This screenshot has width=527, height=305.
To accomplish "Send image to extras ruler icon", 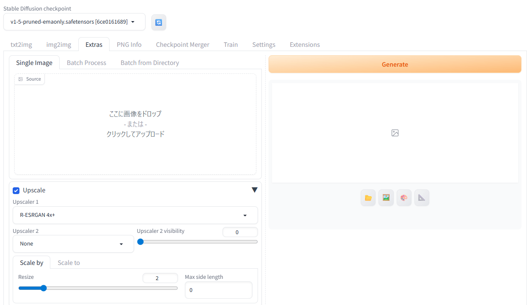I will [422, 197].
